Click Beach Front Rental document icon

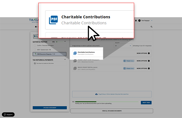point(75,68)
